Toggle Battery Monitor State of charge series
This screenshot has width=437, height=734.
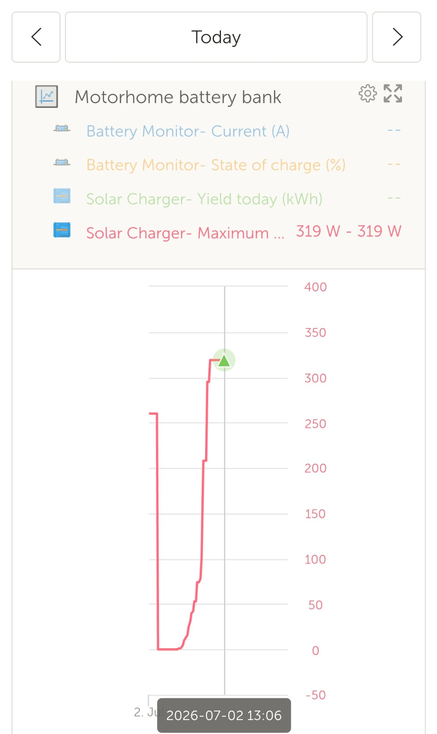[216, 165]
